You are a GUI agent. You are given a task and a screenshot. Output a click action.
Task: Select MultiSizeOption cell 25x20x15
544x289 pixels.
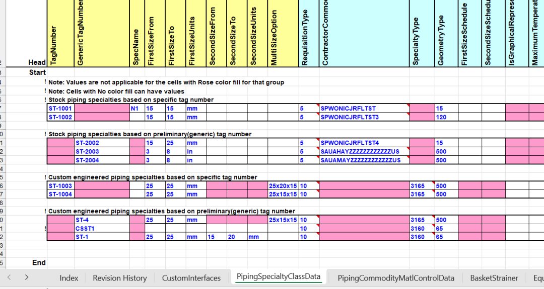coord(283,186)
